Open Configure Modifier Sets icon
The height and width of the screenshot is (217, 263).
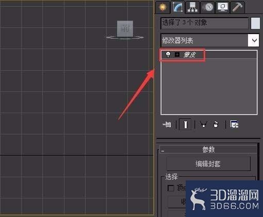tap(235, 124)
